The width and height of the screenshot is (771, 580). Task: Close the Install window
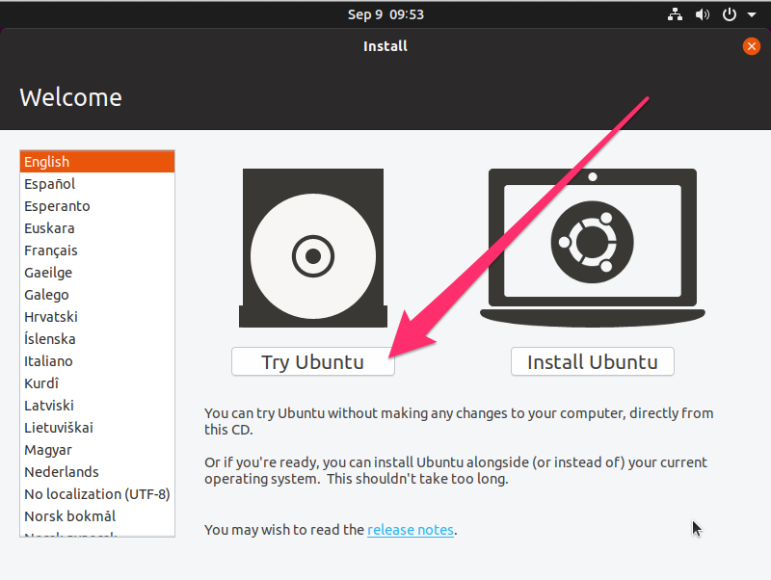751,46
